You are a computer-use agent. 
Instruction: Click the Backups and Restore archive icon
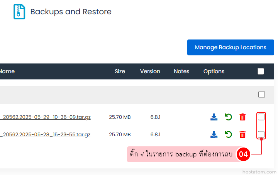(x=19, y=12)
